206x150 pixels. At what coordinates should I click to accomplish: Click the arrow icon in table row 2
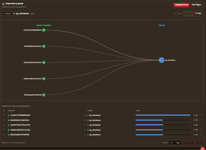pyautogui.click(x=85, y=120)
